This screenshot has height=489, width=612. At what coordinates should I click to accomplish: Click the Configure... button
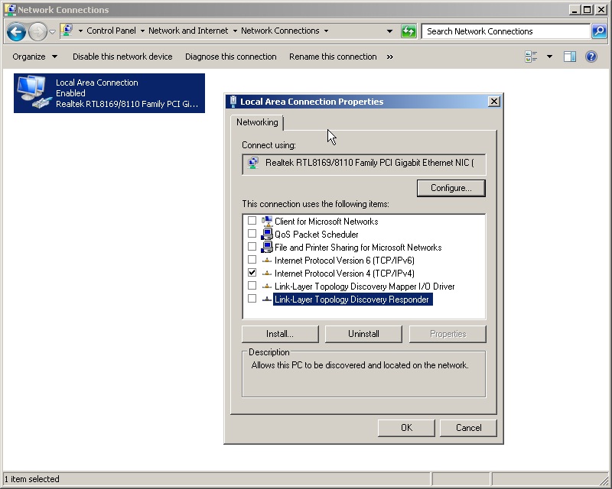click(451, 188)
